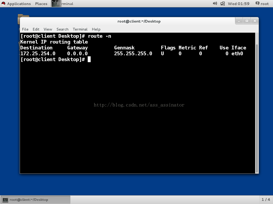Open the root user menu
The height and width of the screenshot is (204, 273).
tap(262, 4)
